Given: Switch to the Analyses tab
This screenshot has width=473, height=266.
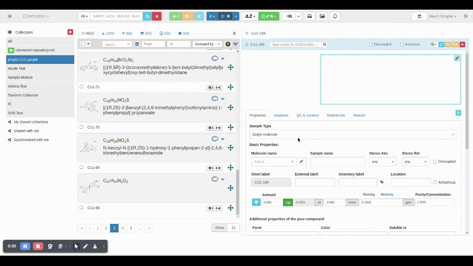Looking at the screenshot, I should (x=281, y=115).
